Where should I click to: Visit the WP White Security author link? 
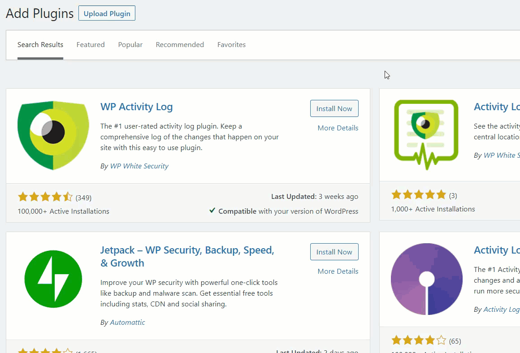(139, 166)
